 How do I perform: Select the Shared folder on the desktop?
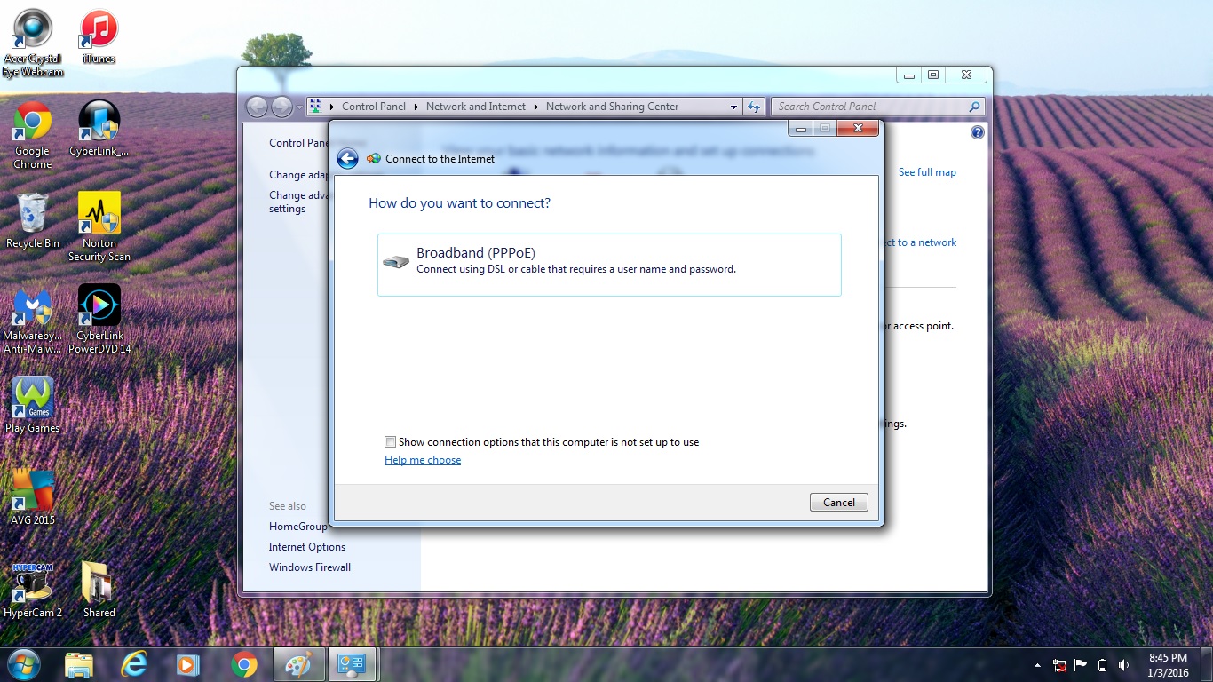click(x=99, y=591)
